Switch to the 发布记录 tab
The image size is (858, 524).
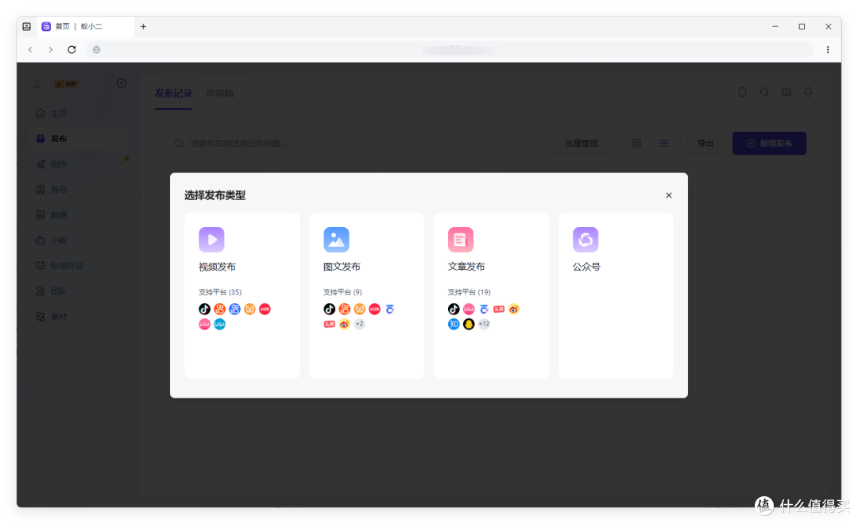tap(173, 94)
